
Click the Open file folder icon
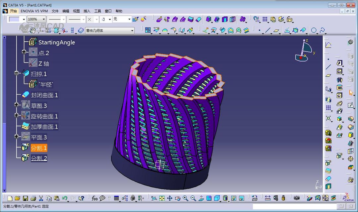17,198
